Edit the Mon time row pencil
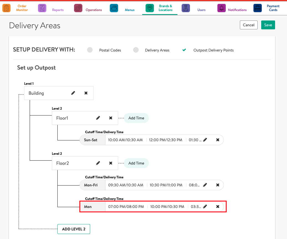The height and width of the screenshot is (239, 287). click(205, 207)
